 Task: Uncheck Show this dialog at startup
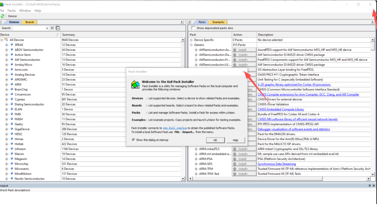[x=133, y=140]
